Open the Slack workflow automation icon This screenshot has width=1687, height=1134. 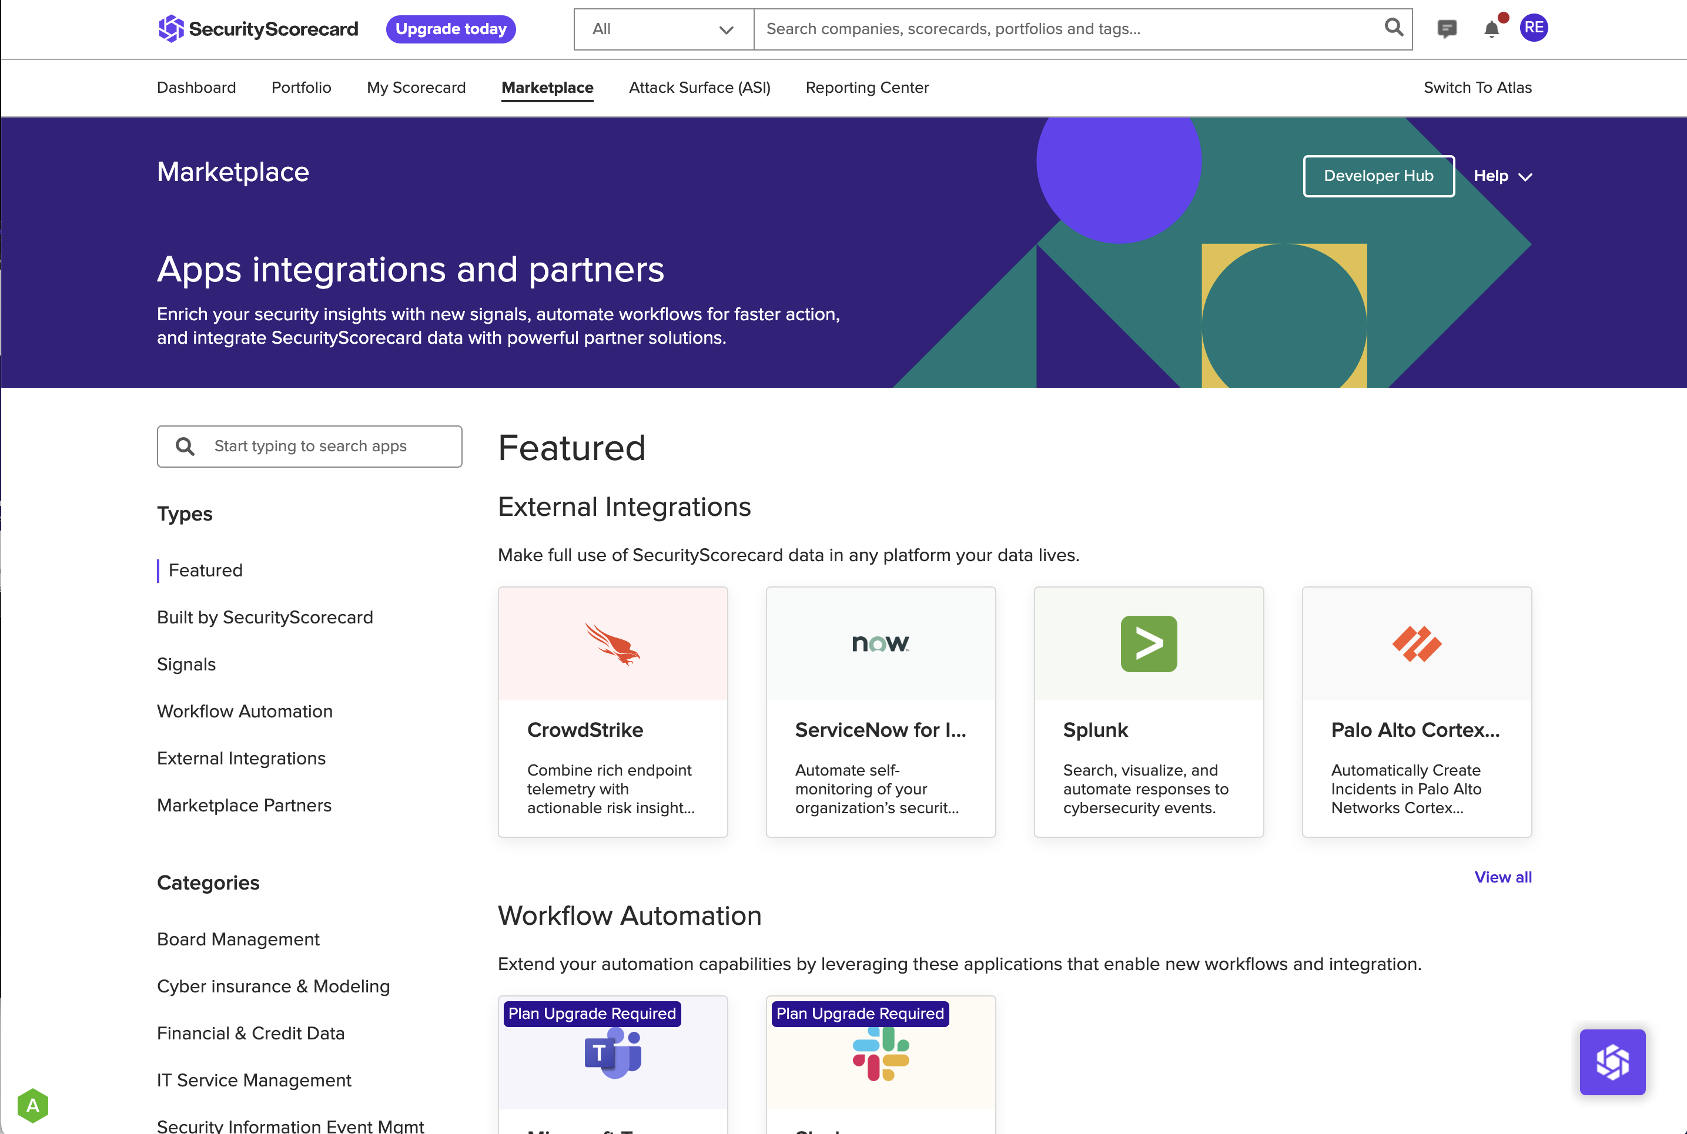tap(880, 1055)
